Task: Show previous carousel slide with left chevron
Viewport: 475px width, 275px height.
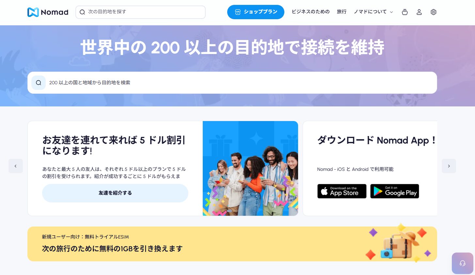Action: (x=16, y=166)
